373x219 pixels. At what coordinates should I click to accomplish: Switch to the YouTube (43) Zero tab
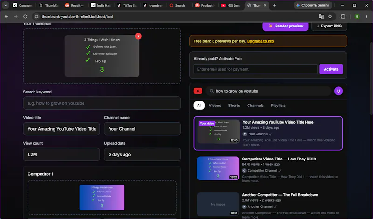[x=231, y=5]
